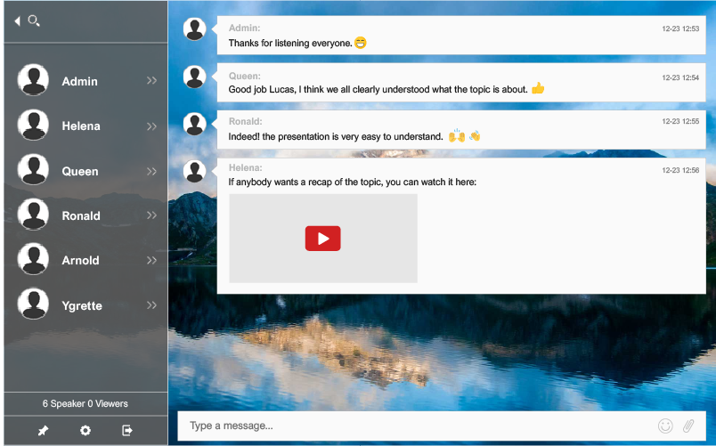Click the search magnifier icon in sidebar

coord(34,20)
